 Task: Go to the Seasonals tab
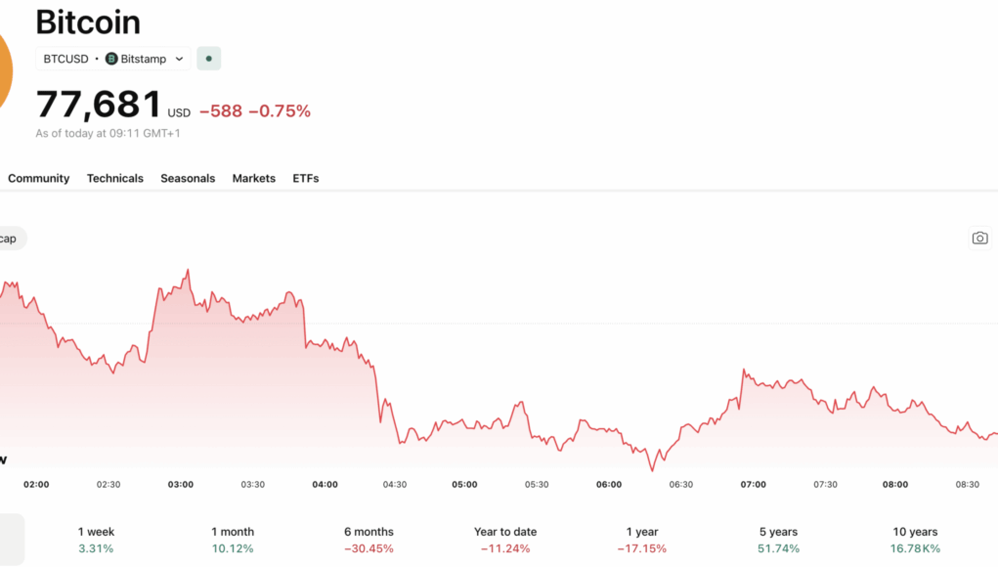(x=188, y=178)
